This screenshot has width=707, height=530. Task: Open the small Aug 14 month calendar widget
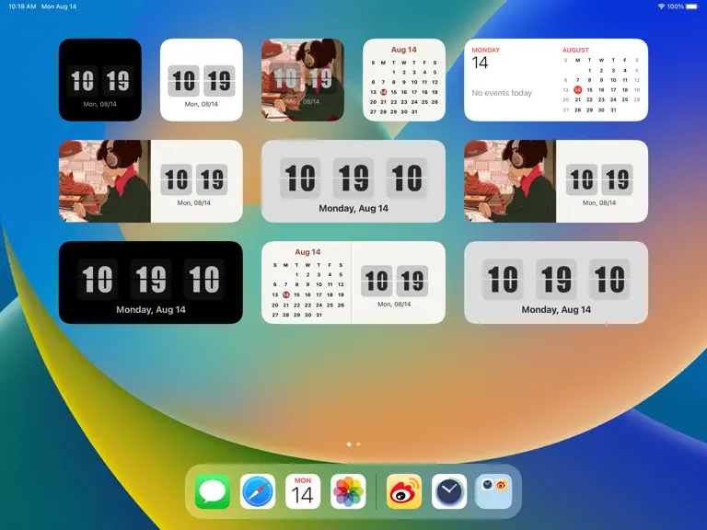pos(404,80)
